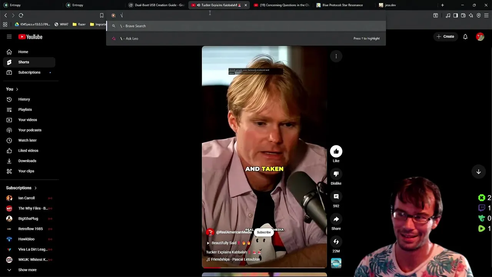Select the Brave Search suggestion
The height and width of the screenshot is (277, 492).
246,26
